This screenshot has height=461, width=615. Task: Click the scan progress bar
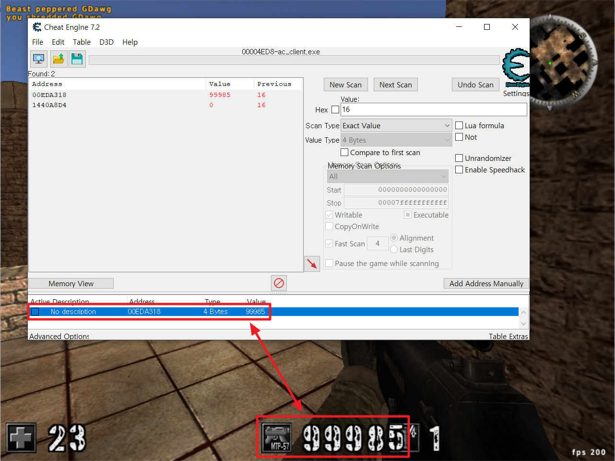(x=294, y=60)
